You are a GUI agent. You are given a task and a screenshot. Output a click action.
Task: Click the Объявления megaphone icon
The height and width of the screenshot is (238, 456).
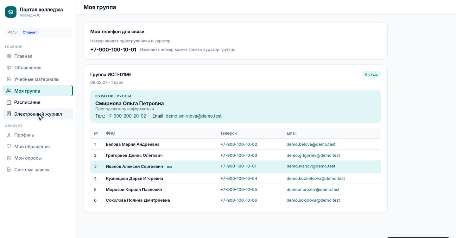[9, 68]
